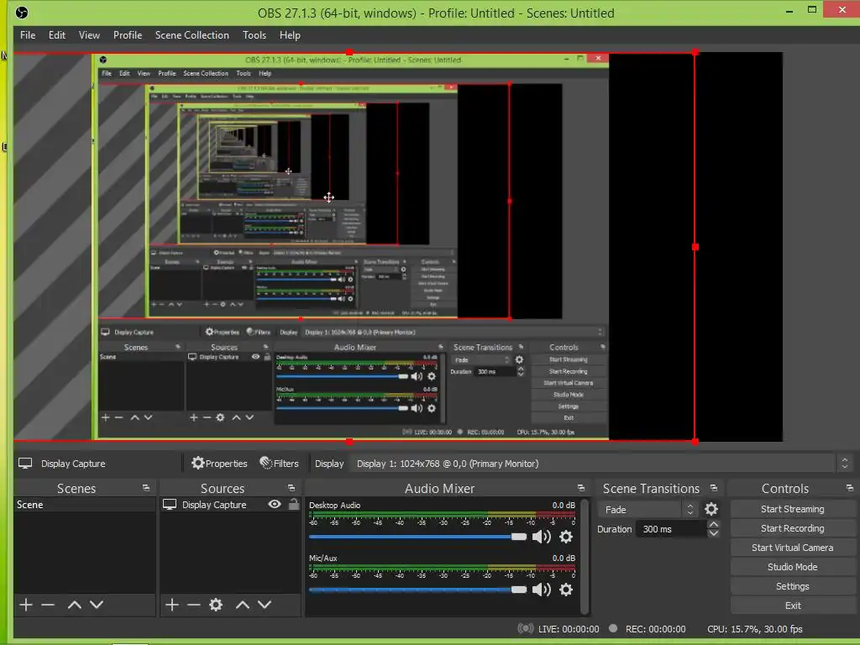This screenshot has height=645, width=860.
Task: Add a new scene with the plus icon
Action: click(26, 605)
